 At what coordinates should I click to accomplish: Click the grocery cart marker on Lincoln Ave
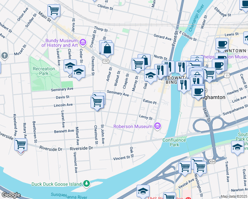(97, 102)
